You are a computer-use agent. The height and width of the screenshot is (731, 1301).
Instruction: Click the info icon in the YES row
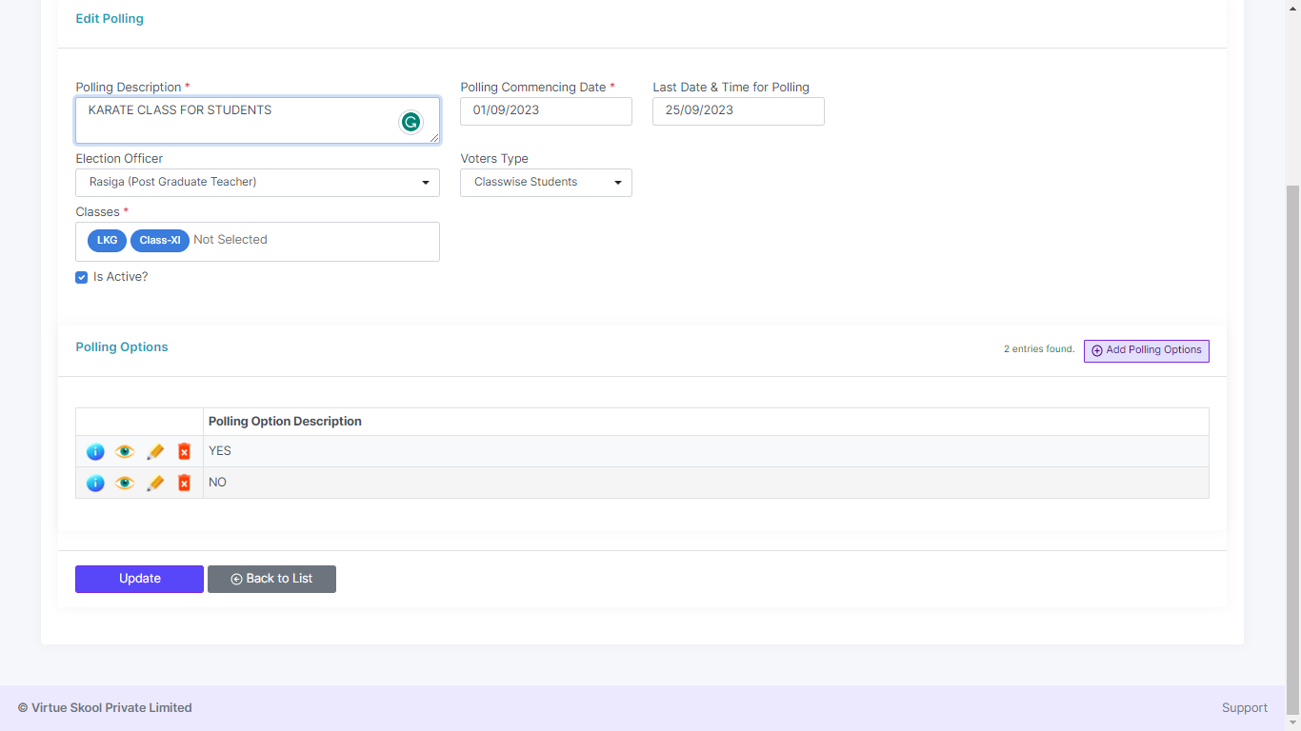[95, 452]
